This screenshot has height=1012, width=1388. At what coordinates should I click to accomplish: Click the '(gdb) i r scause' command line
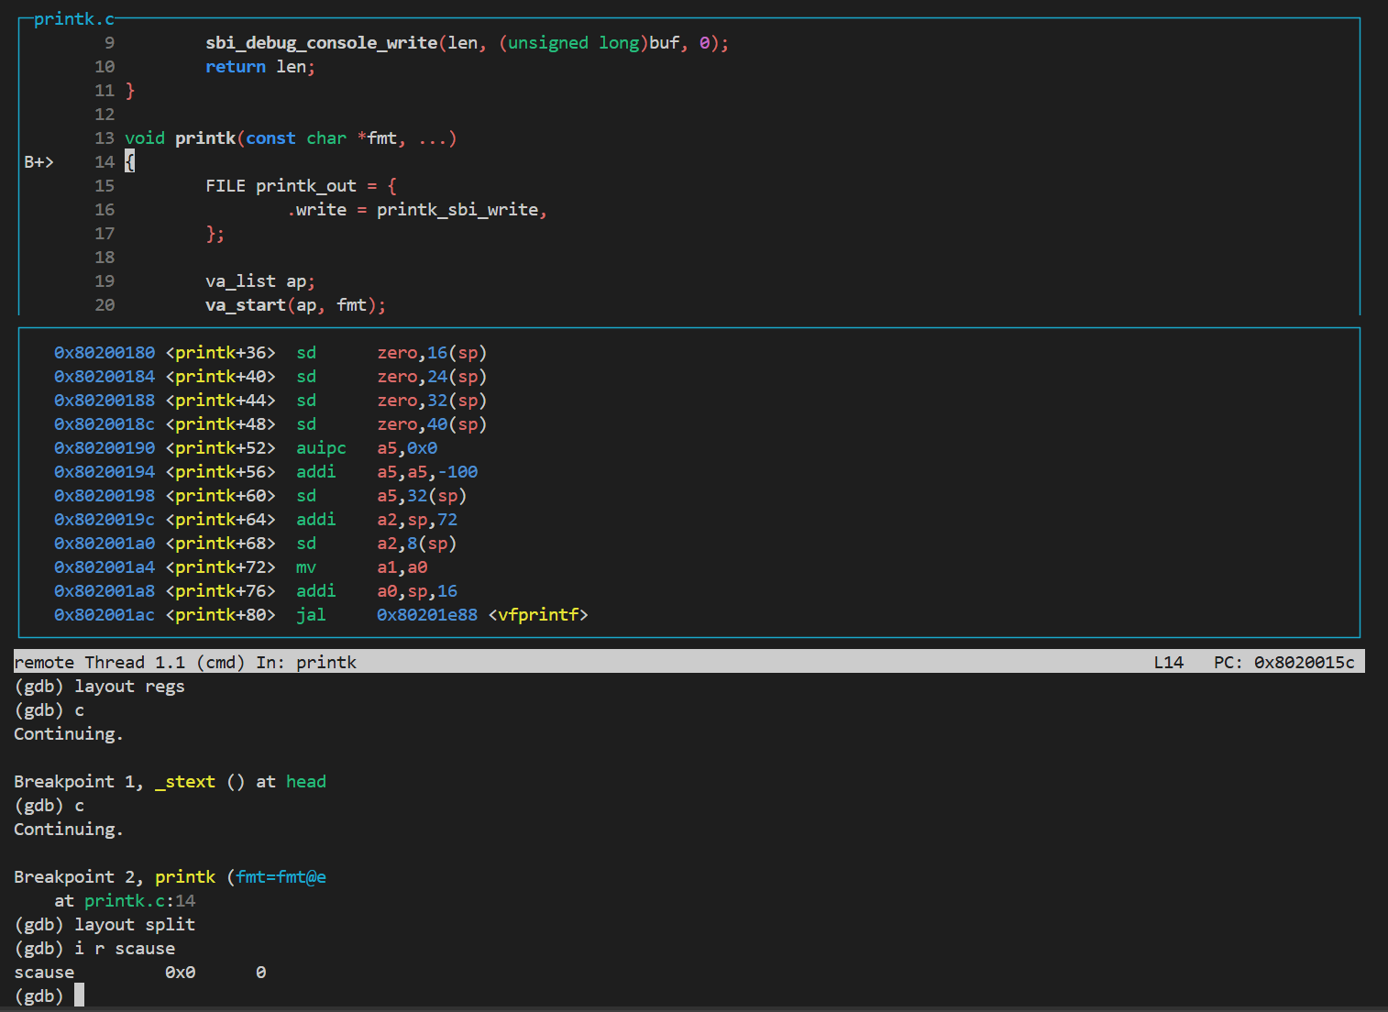click(94, 949)
